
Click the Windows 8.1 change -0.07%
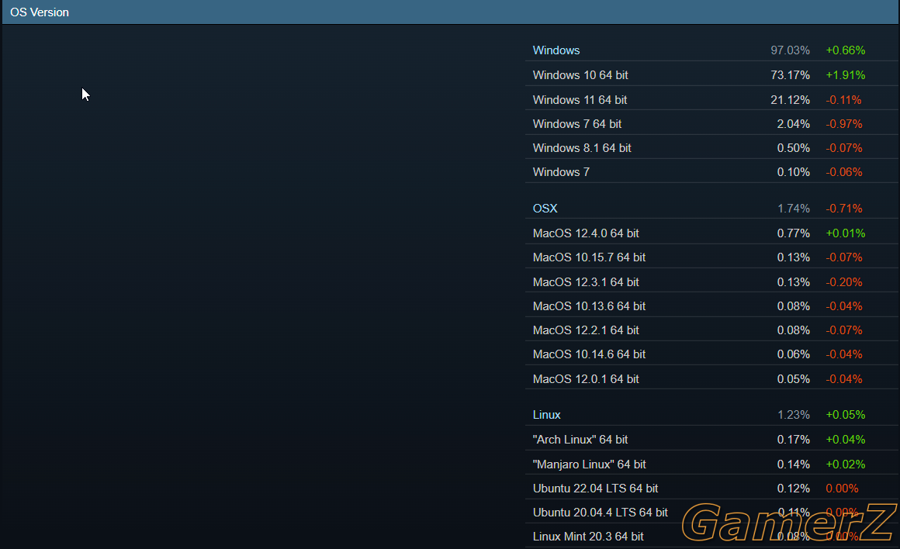point(844,148)
